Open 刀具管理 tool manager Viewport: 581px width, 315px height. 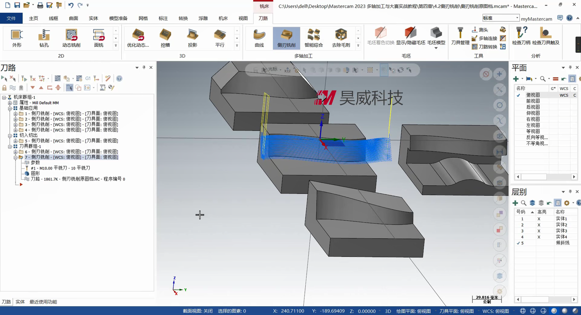coord(460,36)
